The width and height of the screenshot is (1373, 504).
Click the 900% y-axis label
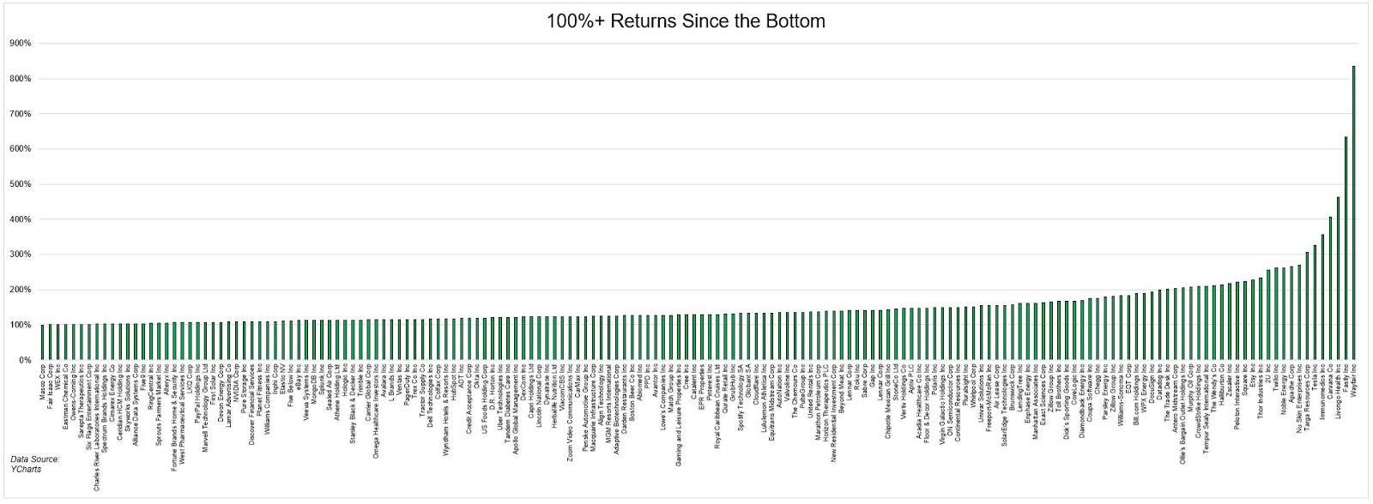point(20,43)
